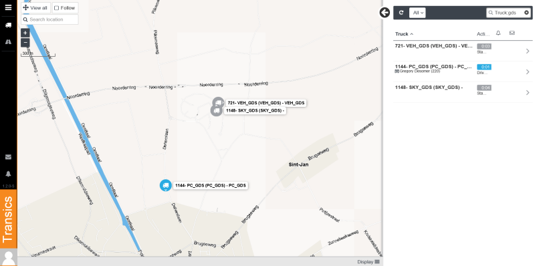535x266 pixels.
Task: Clear the Truck:gds search filter
Action: point(526,13)
